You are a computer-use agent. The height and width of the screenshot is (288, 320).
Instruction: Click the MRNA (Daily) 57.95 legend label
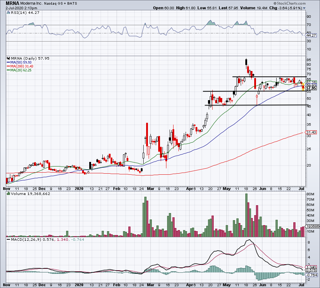tap(30, 58)
